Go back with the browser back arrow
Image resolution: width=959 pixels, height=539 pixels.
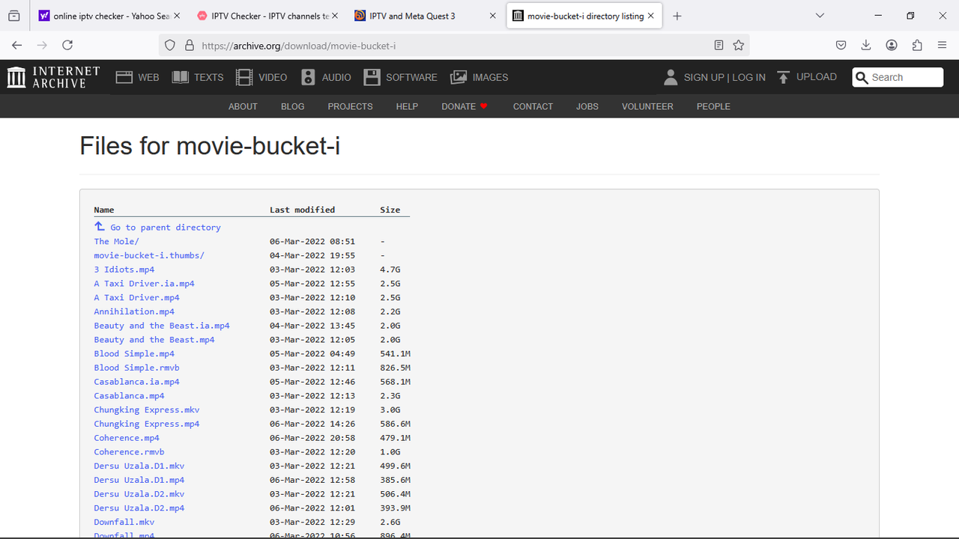click(x=17, y=45)
